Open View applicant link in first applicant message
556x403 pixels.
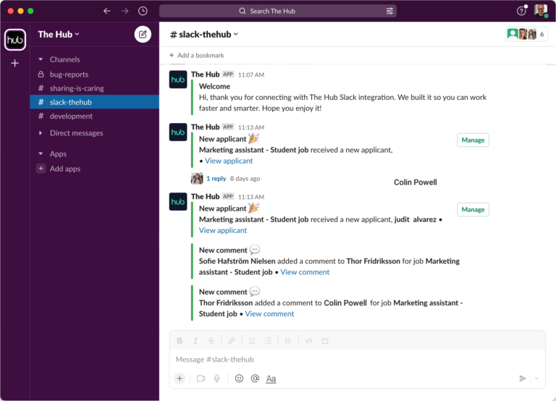(229, 161)
